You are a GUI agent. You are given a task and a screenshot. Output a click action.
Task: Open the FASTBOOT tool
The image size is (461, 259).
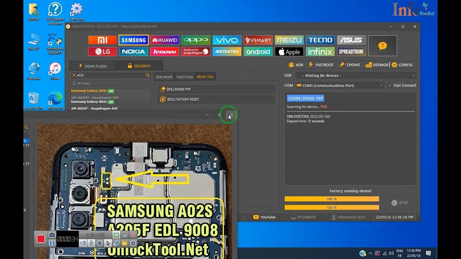tap(321, 65)
